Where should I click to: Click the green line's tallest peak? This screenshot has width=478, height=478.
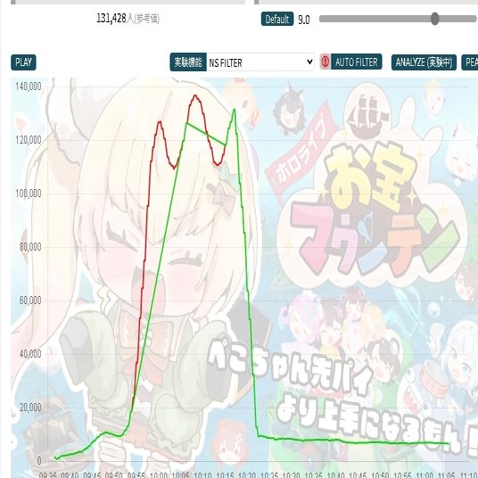pos(235,110)
